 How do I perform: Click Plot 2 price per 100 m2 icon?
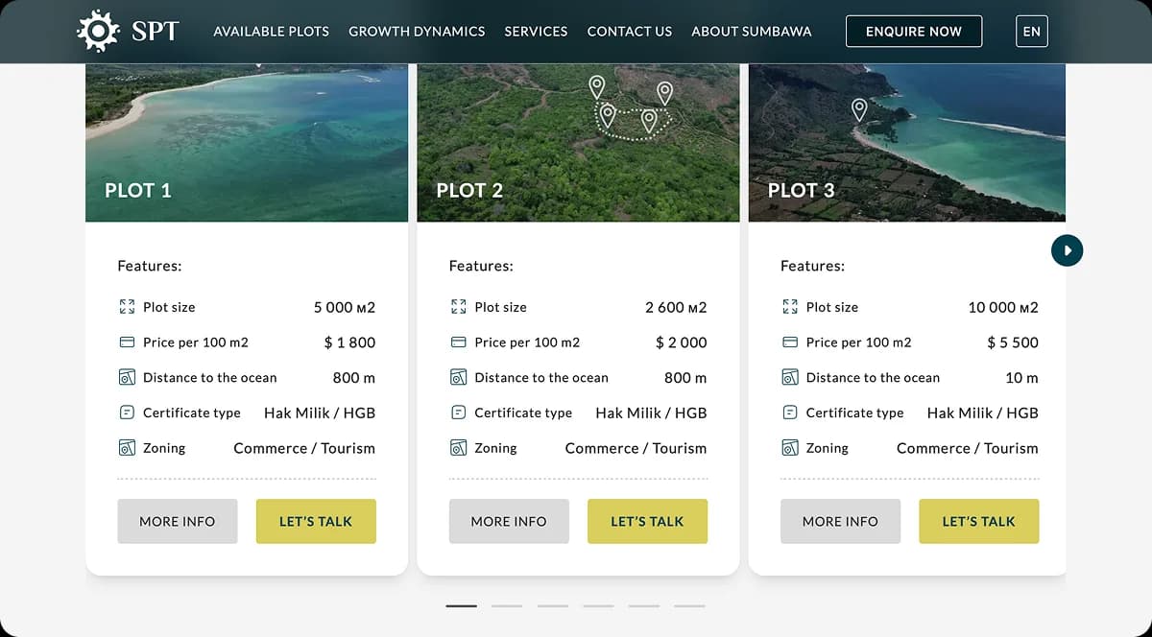coord(458,342)
